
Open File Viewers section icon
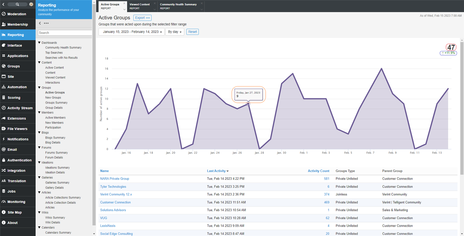(4, 129)
